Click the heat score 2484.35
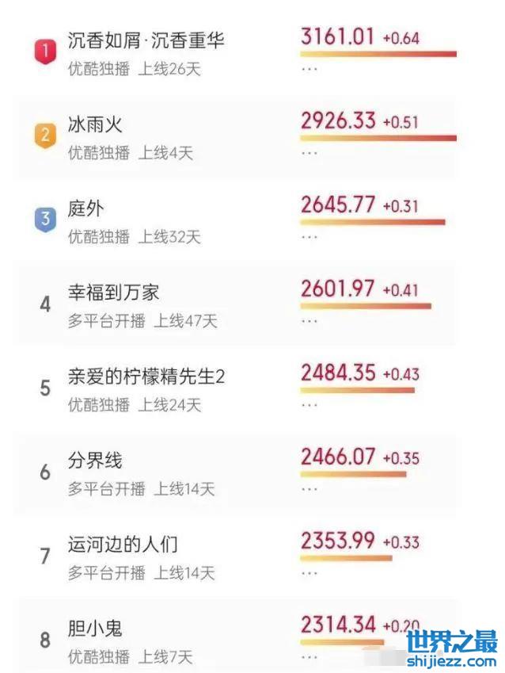Viewport: 505px width, 673px height. tap(338, 373)
